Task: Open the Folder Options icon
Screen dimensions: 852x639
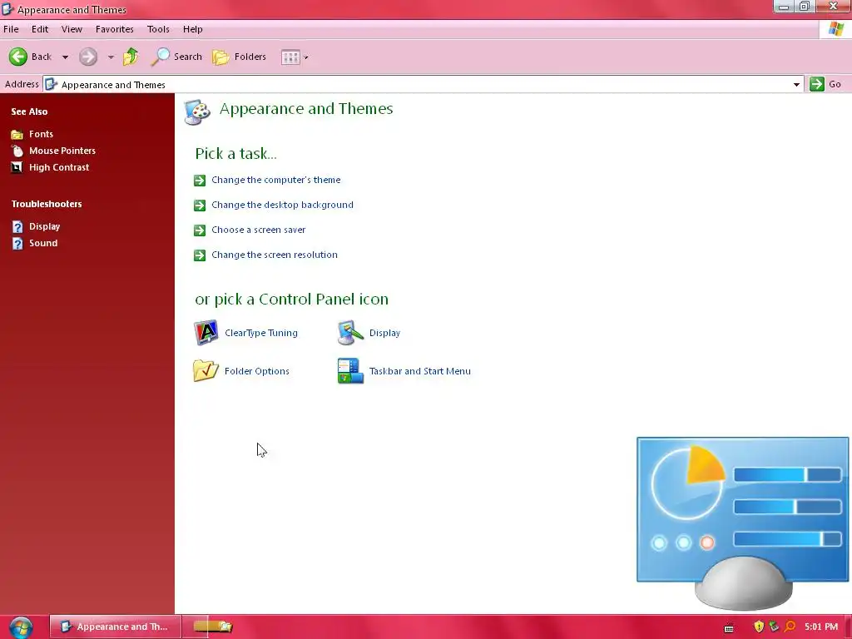Action: 206,370
